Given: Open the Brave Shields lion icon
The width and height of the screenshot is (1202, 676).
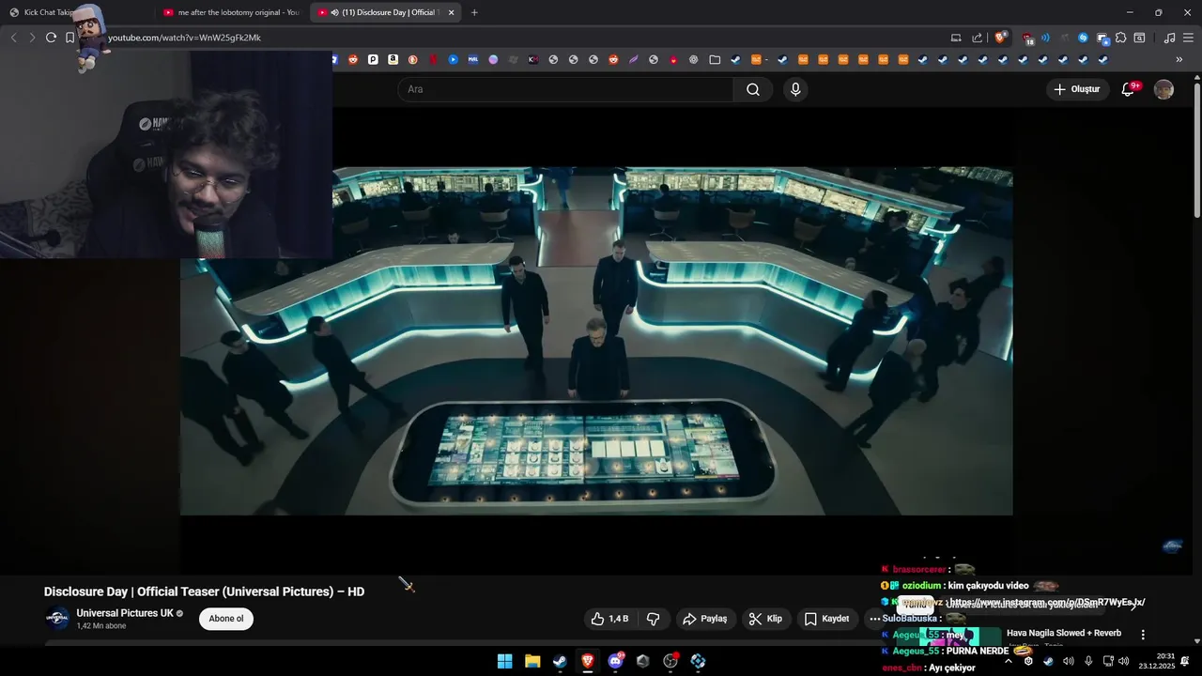Looking at the screenshot, I should [x=1001, y=38].
